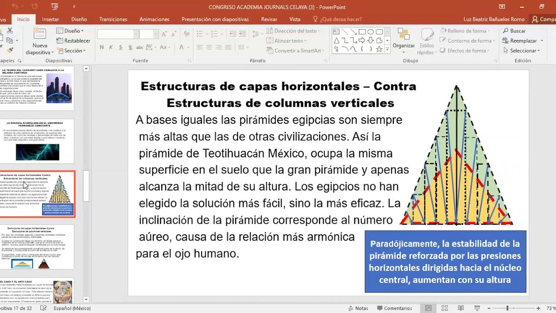
Task: Toggle italic (K) formatting
Action: coord(111,47)
